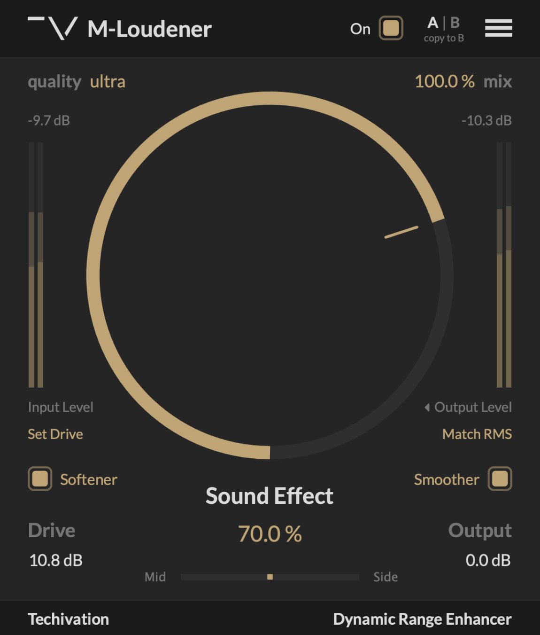Click the copy to B button
The width and height of the screenshot is (540, 635).
click(x=444, y=39)
